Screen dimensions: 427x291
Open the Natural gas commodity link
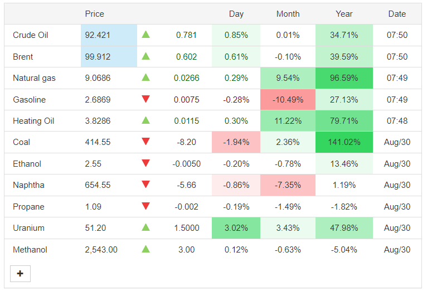pos(34,78)
